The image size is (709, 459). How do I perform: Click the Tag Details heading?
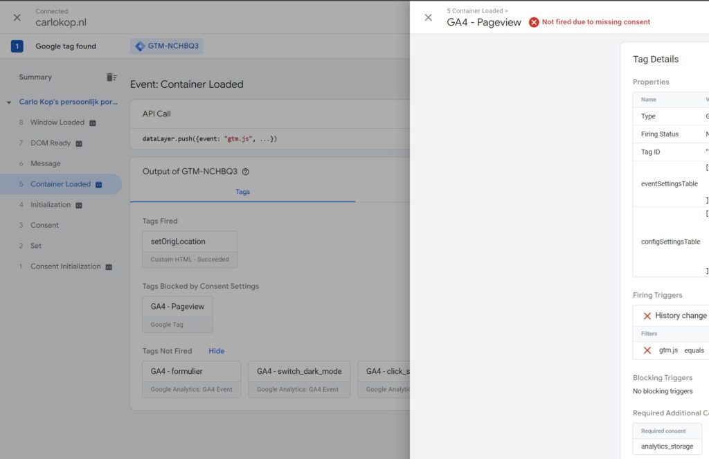(x=656, y=60)
